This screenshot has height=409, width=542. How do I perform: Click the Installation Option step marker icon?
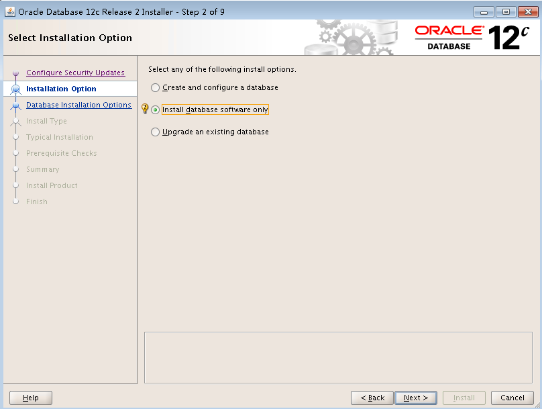point(15,89)
